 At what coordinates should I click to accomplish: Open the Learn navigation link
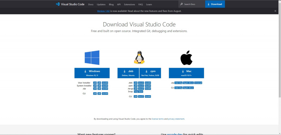[149, 4]
